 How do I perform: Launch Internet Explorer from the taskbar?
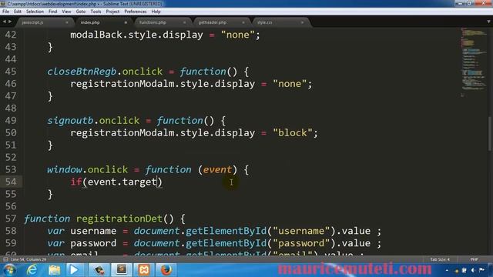(32, 270)
